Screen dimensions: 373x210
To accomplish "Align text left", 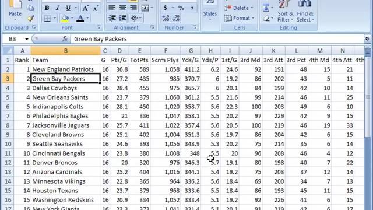I will (112, 8).
